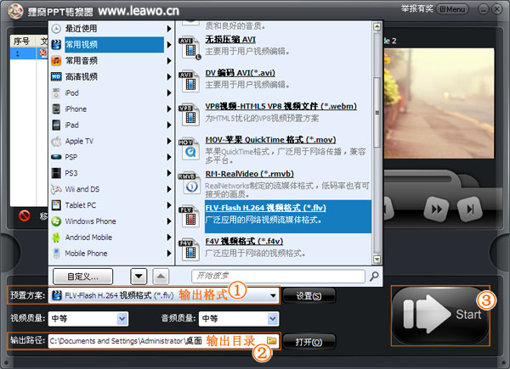Click the move down arrow button
The width and height of the screenshot is (510, 369).
(x=139, y=277)
